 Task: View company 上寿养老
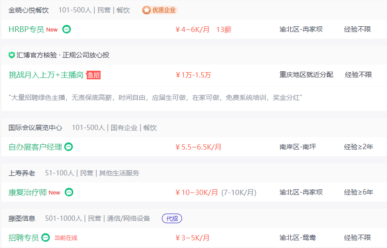tap(22, 173)
